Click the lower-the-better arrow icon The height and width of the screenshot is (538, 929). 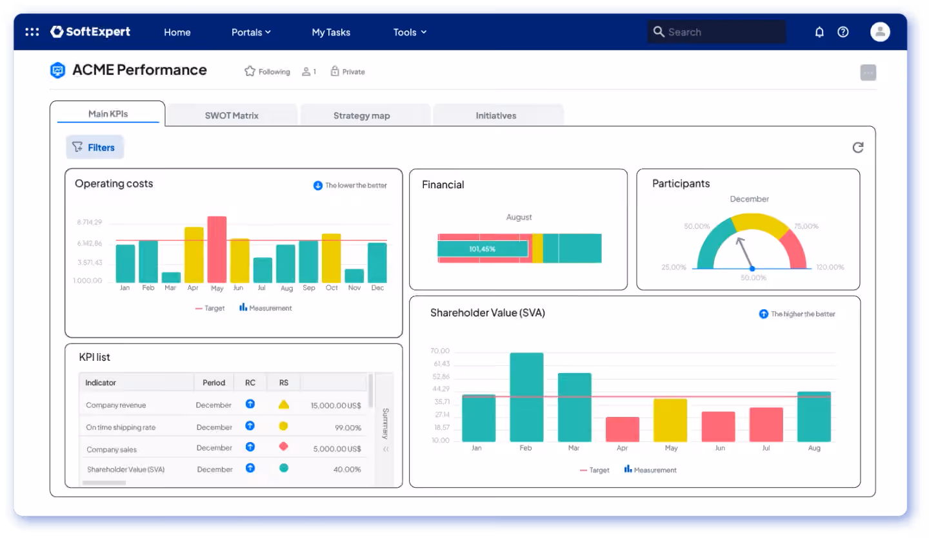tap(317, 186)
